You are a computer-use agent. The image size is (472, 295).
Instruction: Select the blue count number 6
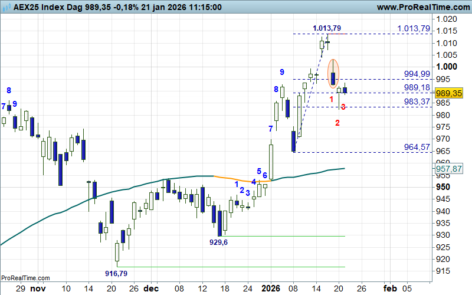pos(265,176)
